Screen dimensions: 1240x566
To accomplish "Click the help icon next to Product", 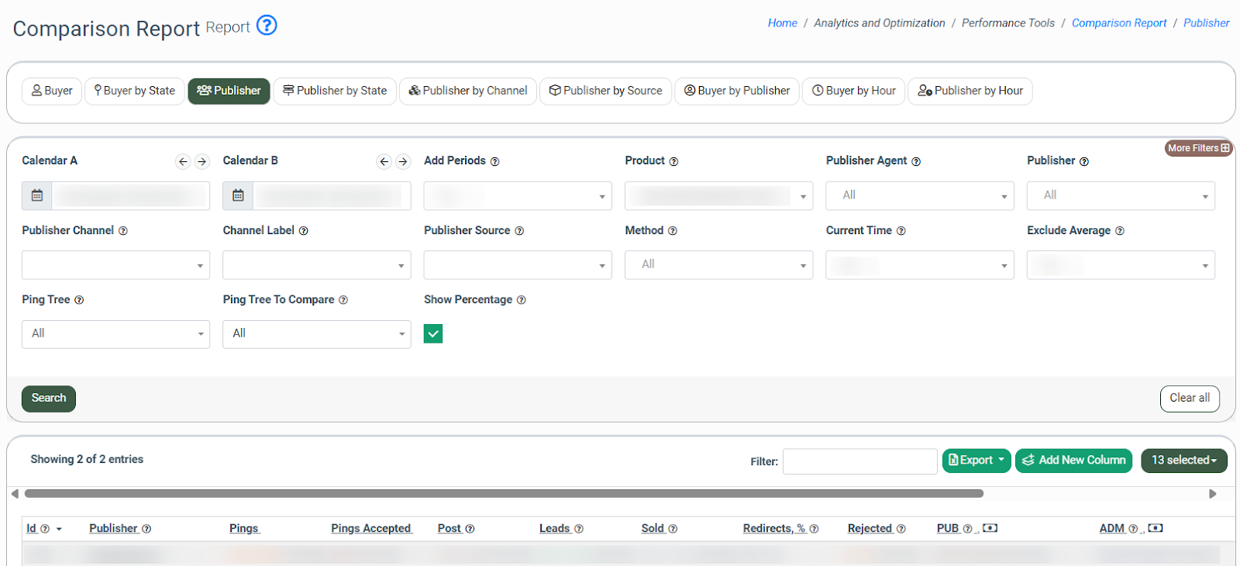I will pyautogui.click(x=673, y=161).
